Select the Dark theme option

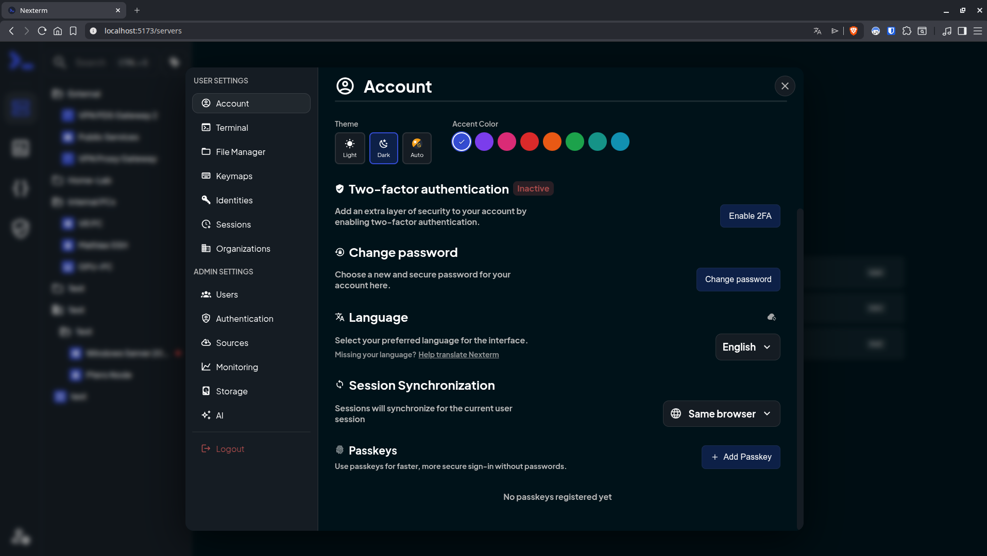click(383, 148)
